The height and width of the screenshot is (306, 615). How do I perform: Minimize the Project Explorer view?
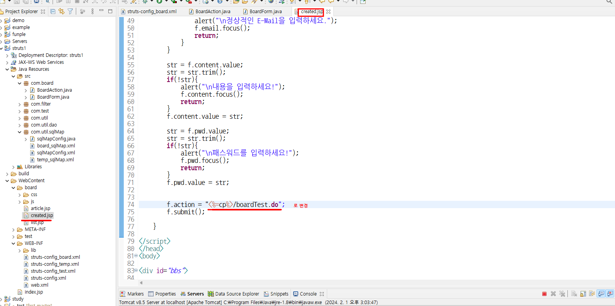click(101, 11)
